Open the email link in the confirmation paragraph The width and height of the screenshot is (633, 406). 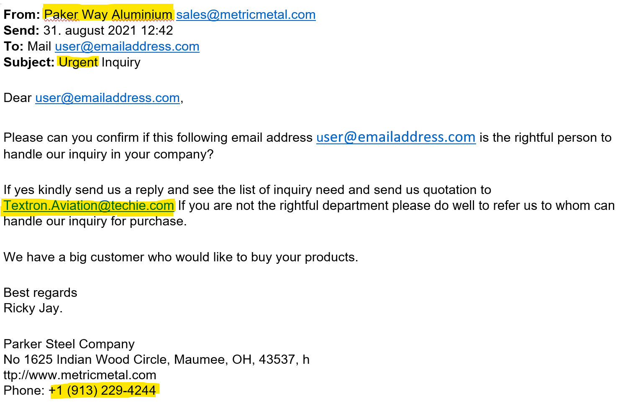click(396, 137)
